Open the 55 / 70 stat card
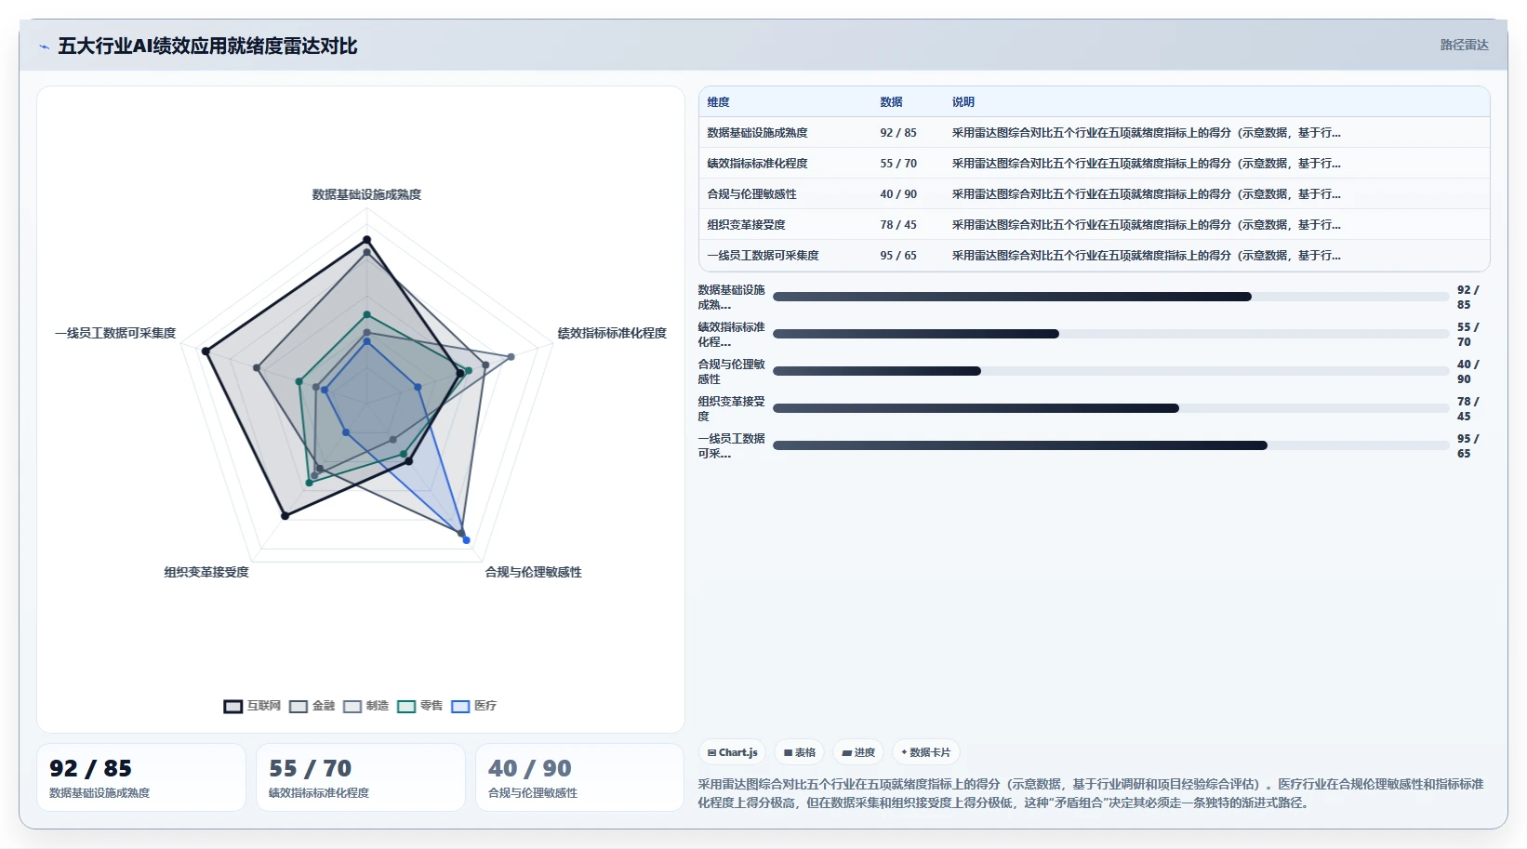1527x849 pixels. click(x=361, y=777)
